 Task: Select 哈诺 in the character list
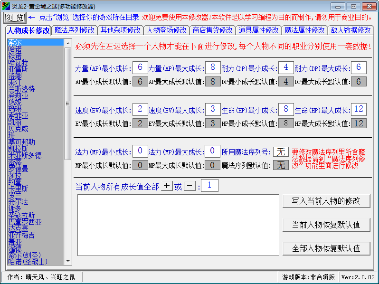36,49
